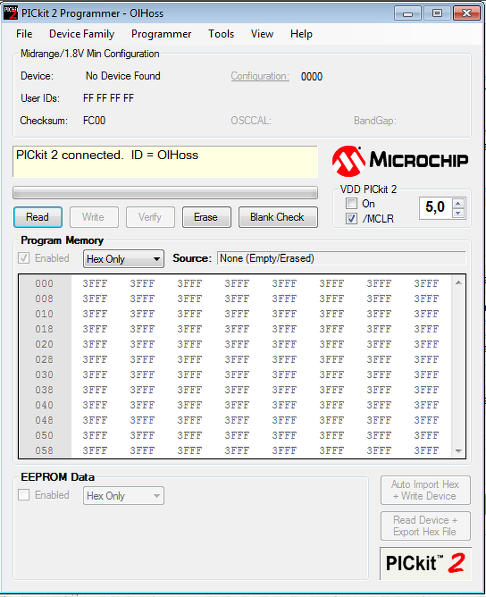
Task: Click the Blank Check button
Action: 278,217
